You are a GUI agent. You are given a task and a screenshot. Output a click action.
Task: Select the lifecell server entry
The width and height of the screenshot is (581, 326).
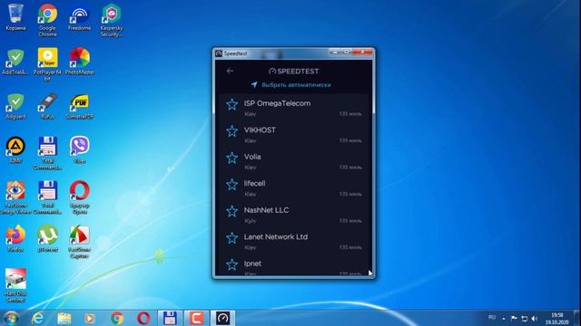(293, 187)
